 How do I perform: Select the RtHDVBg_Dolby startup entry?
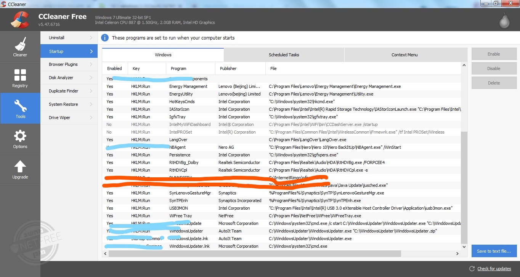pos(282,162)
